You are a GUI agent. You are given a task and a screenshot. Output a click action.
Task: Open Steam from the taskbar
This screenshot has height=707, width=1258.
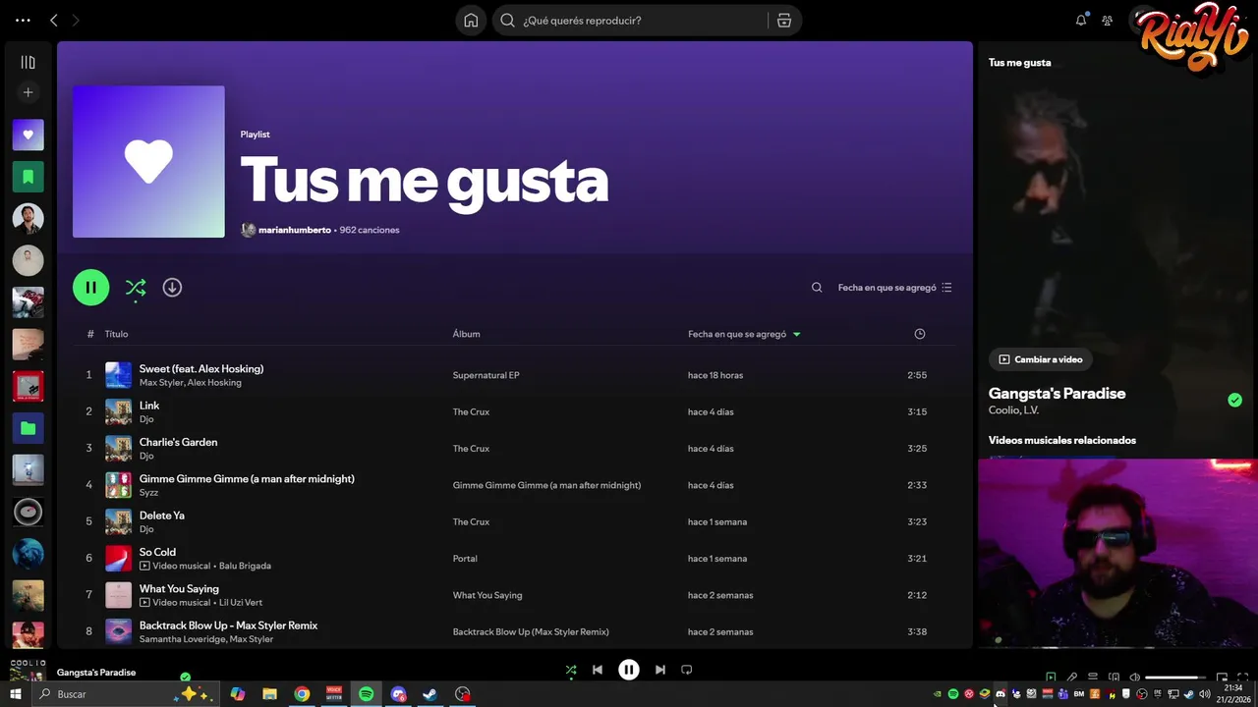430,694
